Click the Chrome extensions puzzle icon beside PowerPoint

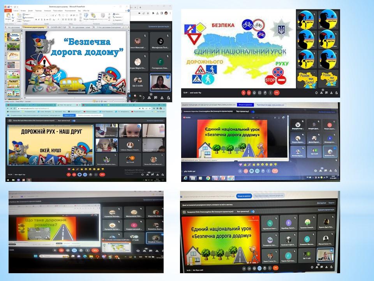(153, 13)
